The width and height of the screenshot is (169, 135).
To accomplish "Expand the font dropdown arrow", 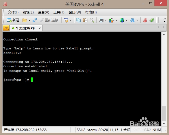I will click(x=137, y=20).
